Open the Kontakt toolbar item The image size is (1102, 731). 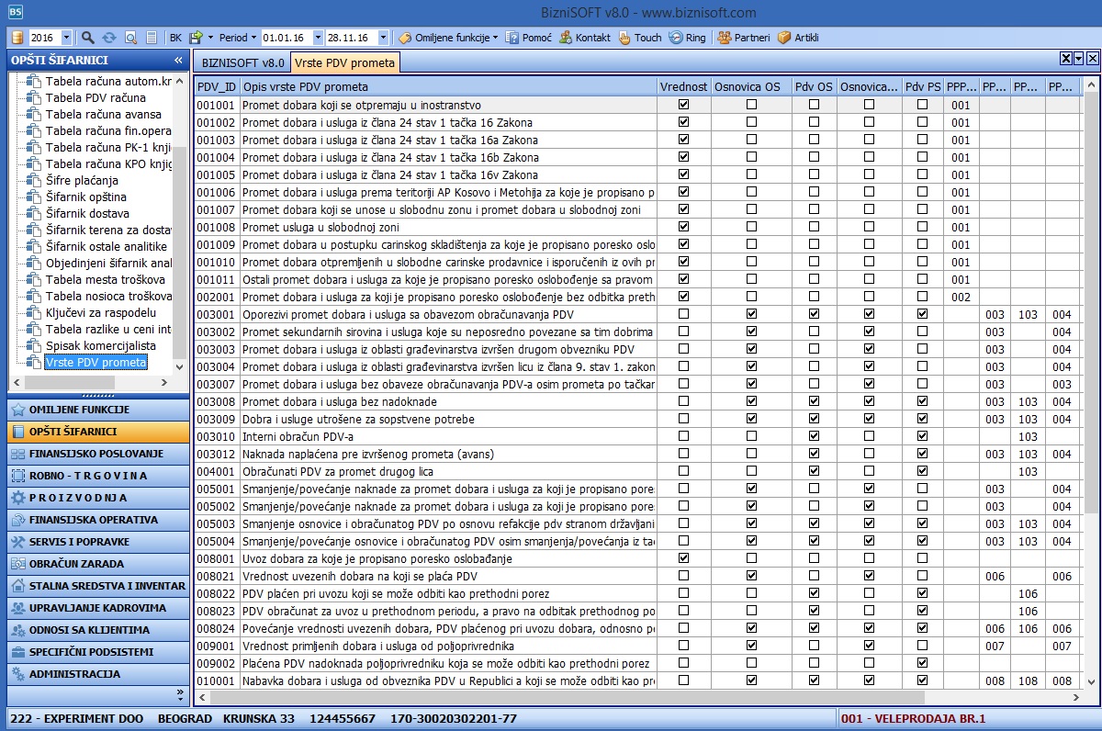click(585, 38)
